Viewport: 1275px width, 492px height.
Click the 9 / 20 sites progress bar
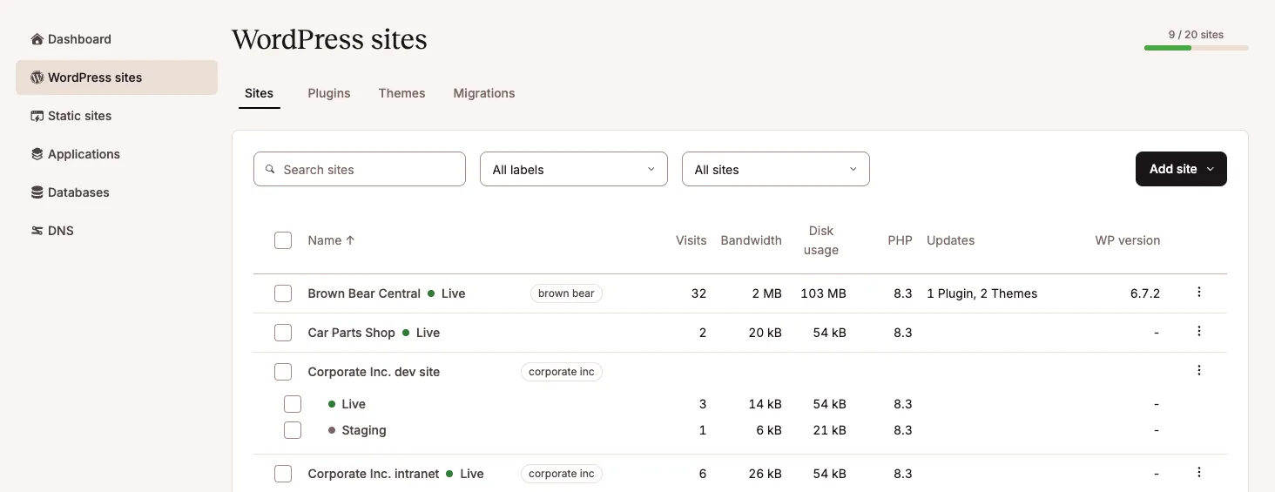[x=1196, y=48]
